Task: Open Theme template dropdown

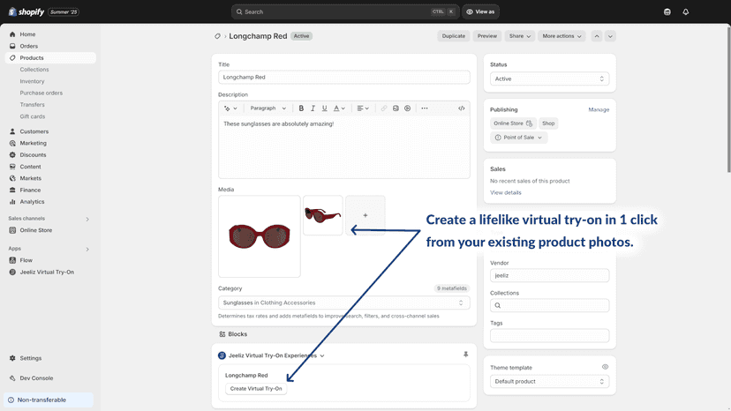Action: pos(549,381)
